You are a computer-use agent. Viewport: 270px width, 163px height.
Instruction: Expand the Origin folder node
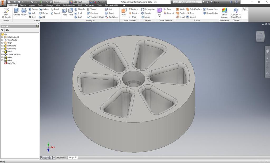(x=2, y=43)
